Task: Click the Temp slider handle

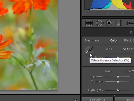Action: click(x=118, y=57)
